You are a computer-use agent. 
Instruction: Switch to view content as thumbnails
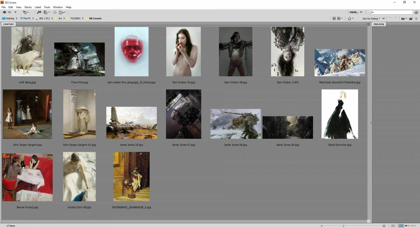401,226
